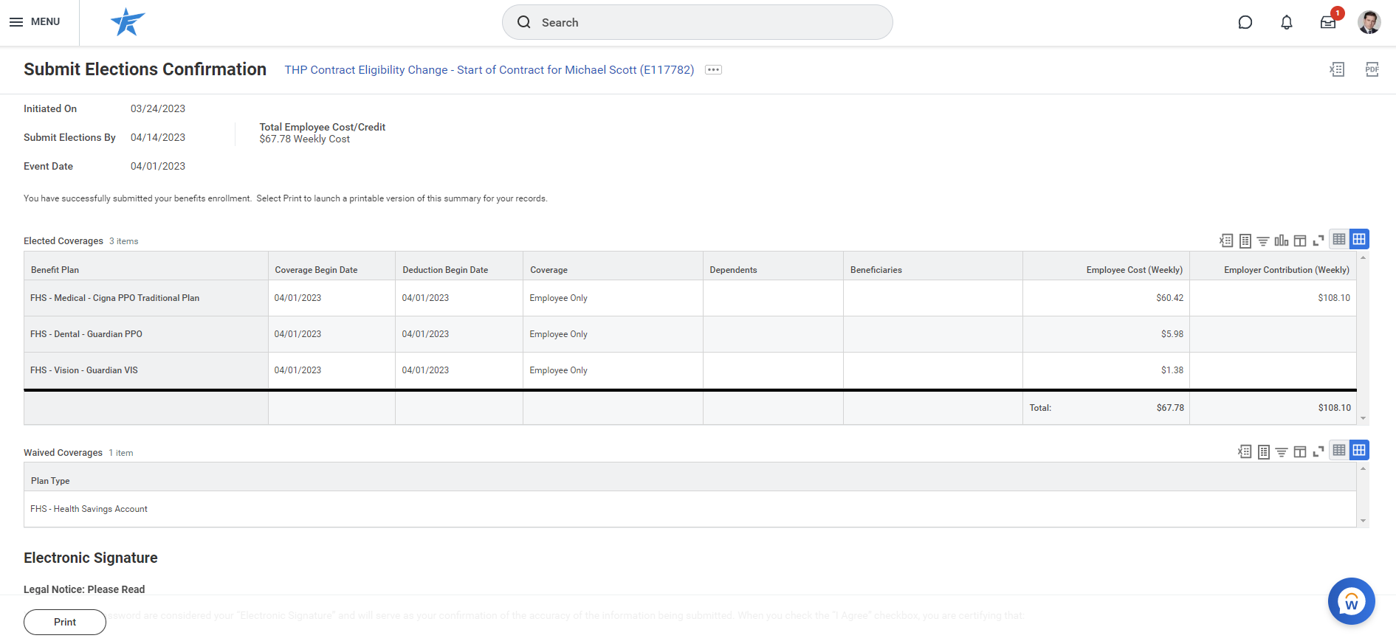The height and width of the screenshot is (641, 1396).
Task: Click the $60.42 employee cost value
Action: 1169,298
